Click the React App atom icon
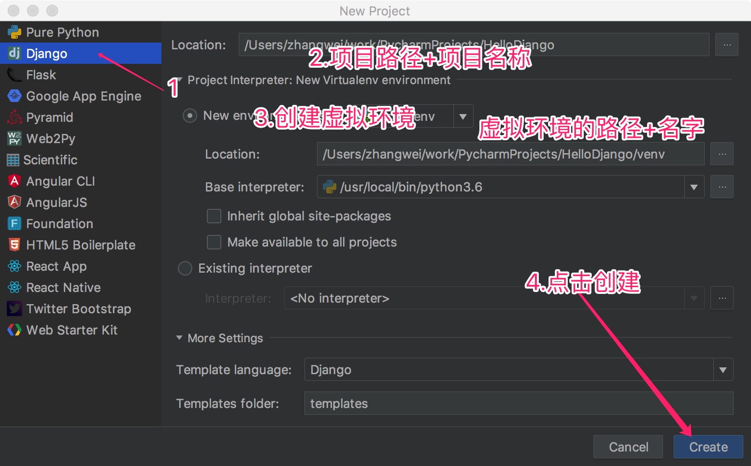This screenshot has height=466, width=751. [14, 266]
